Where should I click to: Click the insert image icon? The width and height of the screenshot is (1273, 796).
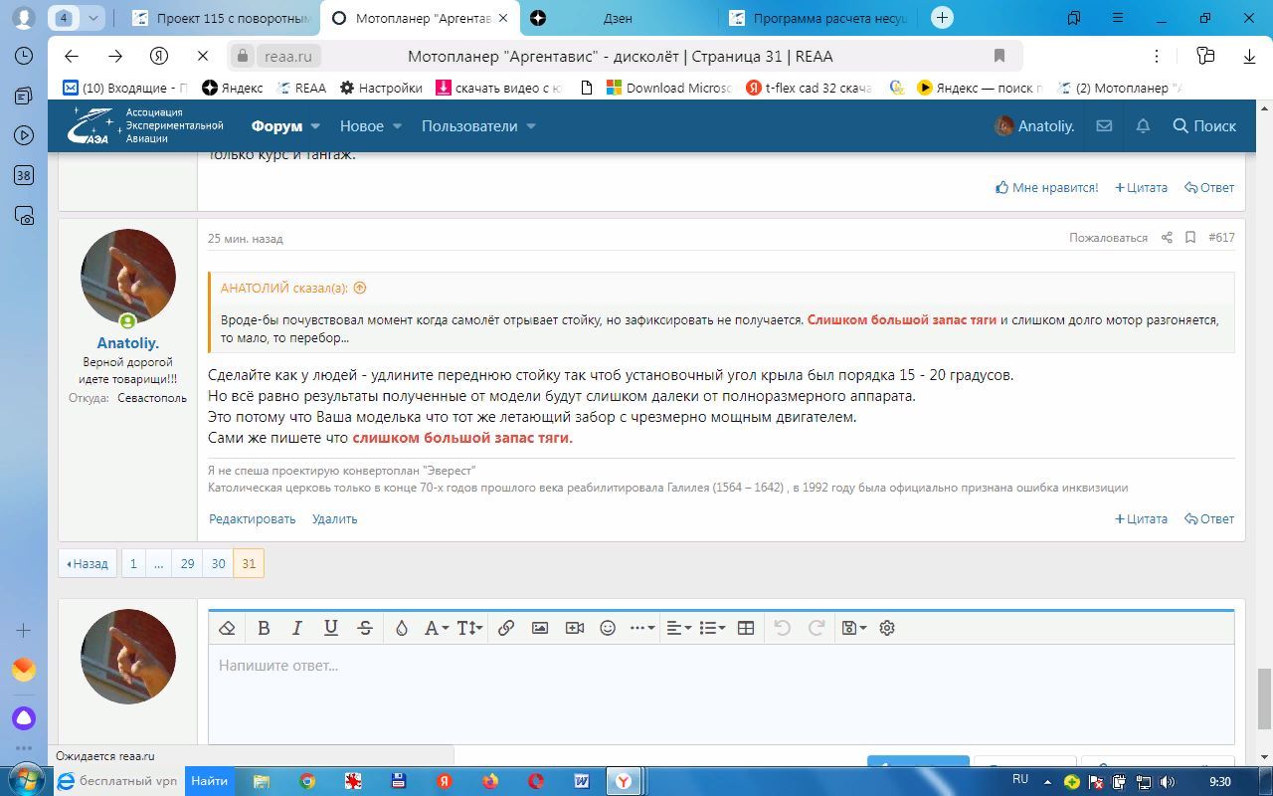click(540, 628)
